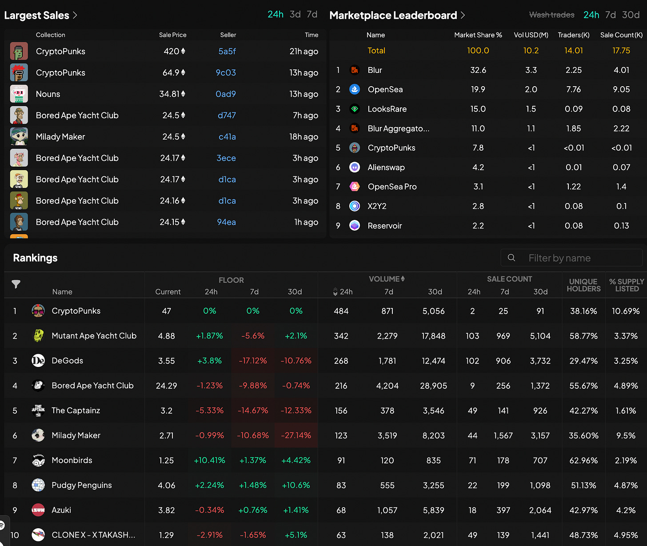The height and width of the screenshot is (546, 647).
Task: Click the Moonbirds rankings icon
Action: [38, 460]
